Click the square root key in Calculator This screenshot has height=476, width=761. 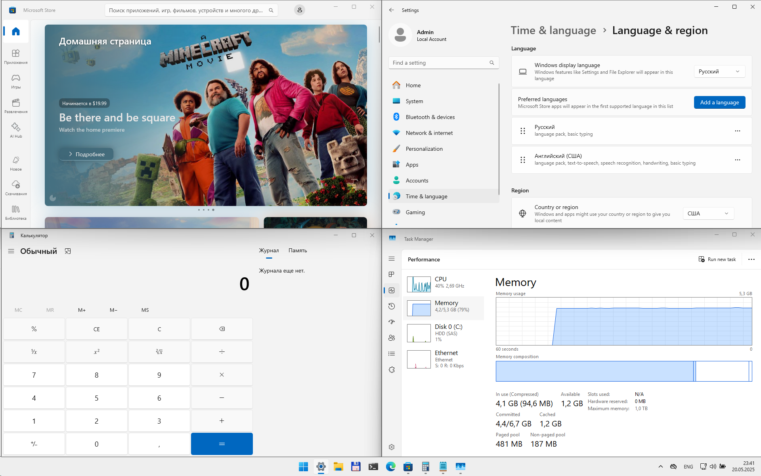pos(159,352)
